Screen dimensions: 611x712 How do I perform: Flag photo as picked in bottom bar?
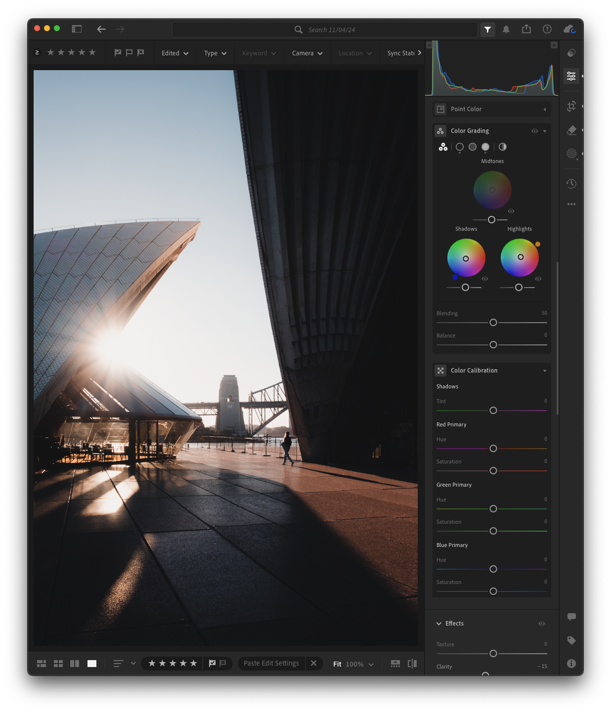tap(212, 663)
